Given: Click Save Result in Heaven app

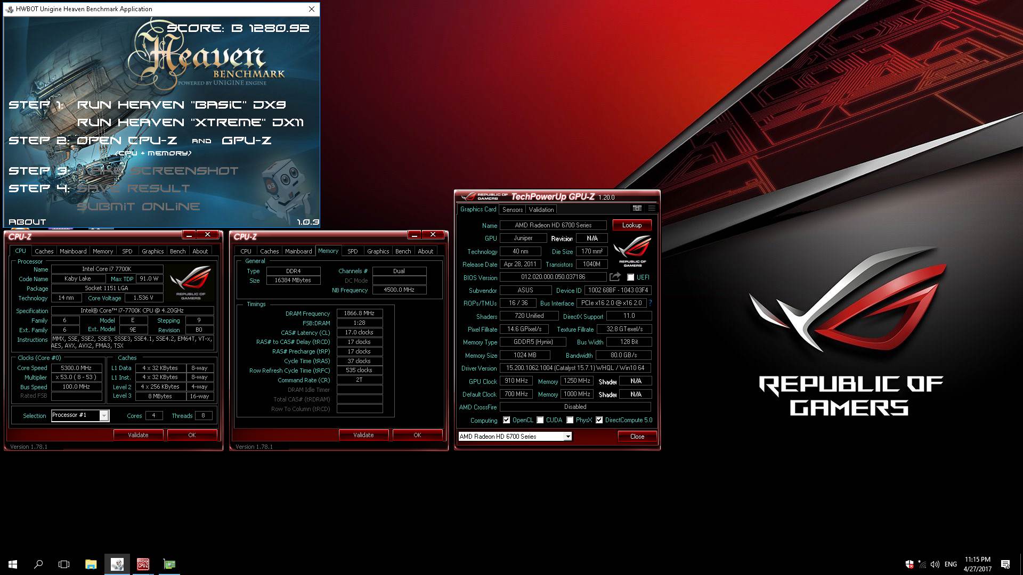Looking at the screenshot, I should click(x=134, y=188).
